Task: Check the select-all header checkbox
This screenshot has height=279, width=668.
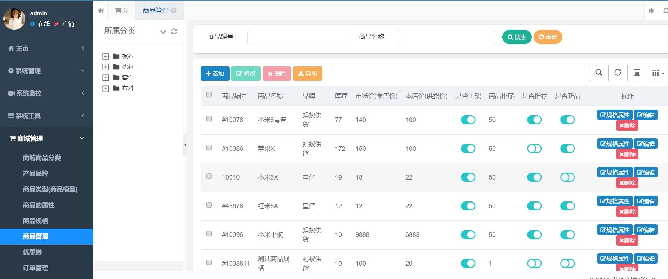Action: tap(209, 95)
